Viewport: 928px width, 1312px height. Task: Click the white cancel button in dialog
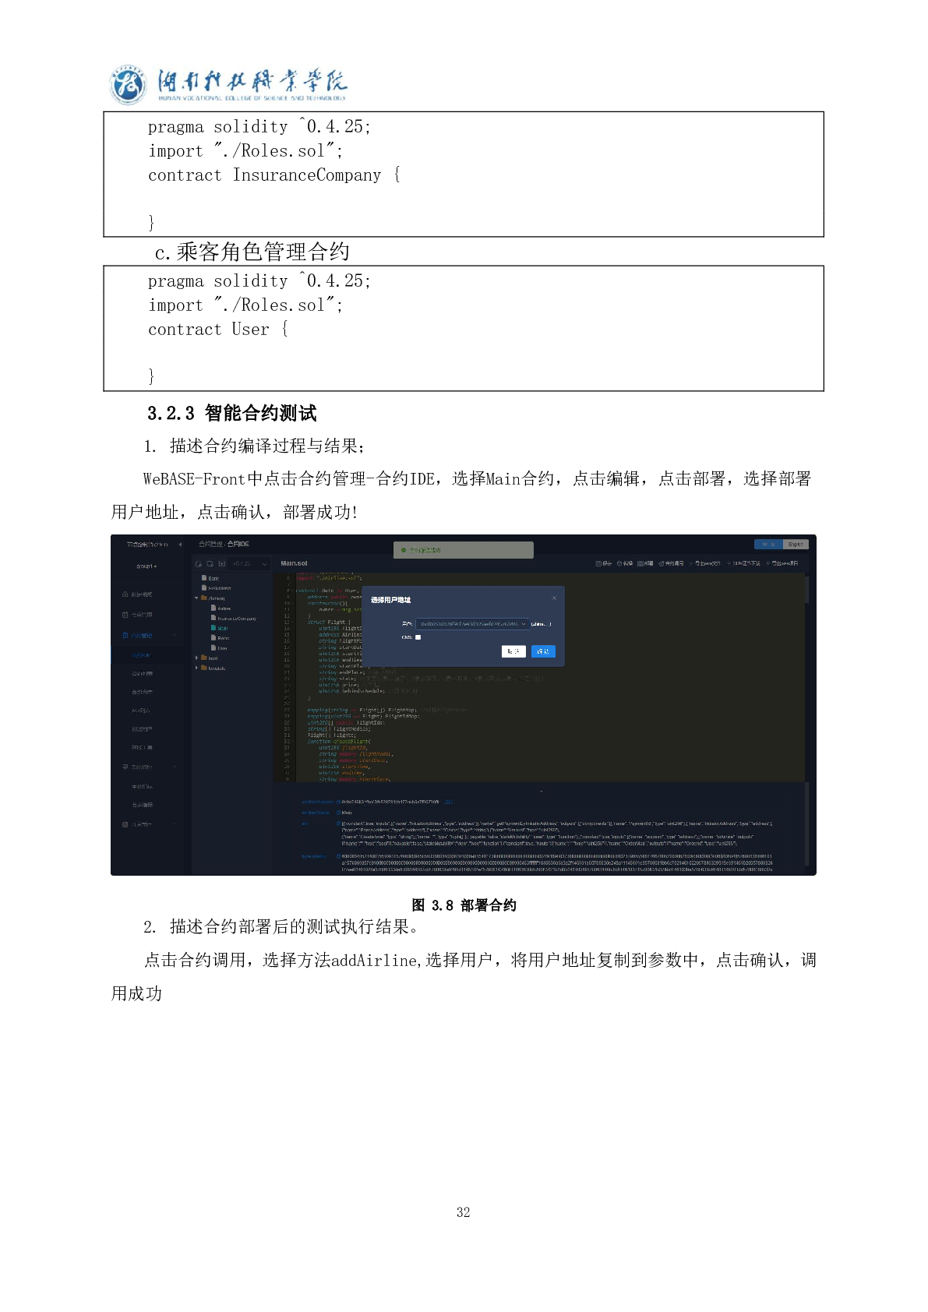(513, 651)
